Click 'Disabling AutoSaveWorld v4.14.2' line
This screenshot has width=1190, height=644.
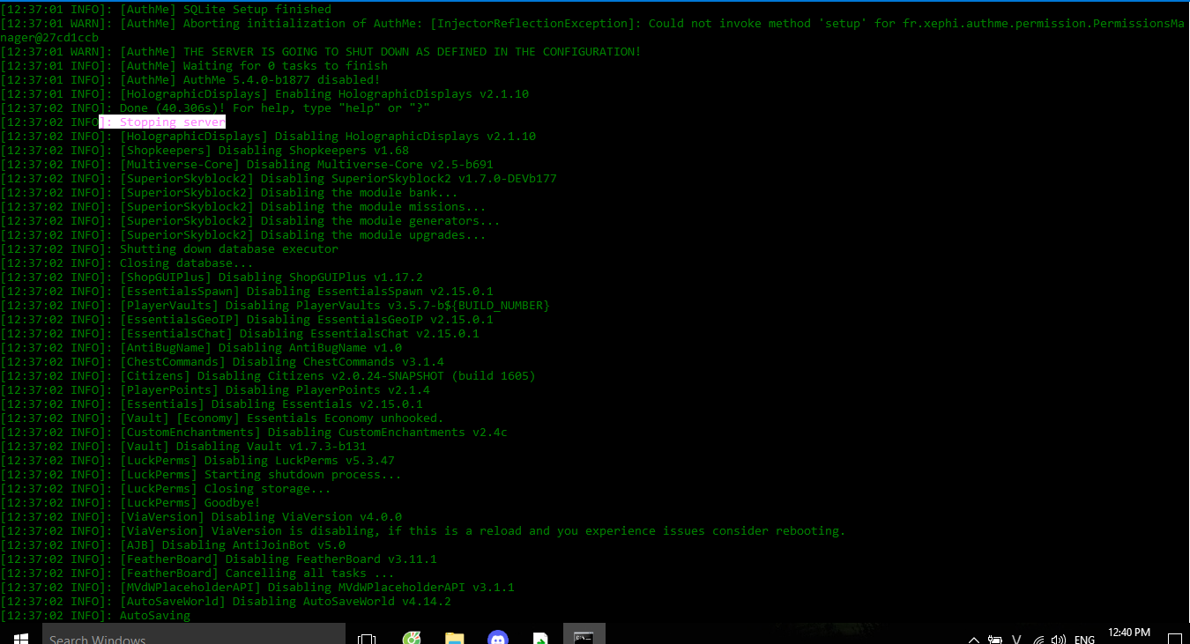(x=225, y=602)
